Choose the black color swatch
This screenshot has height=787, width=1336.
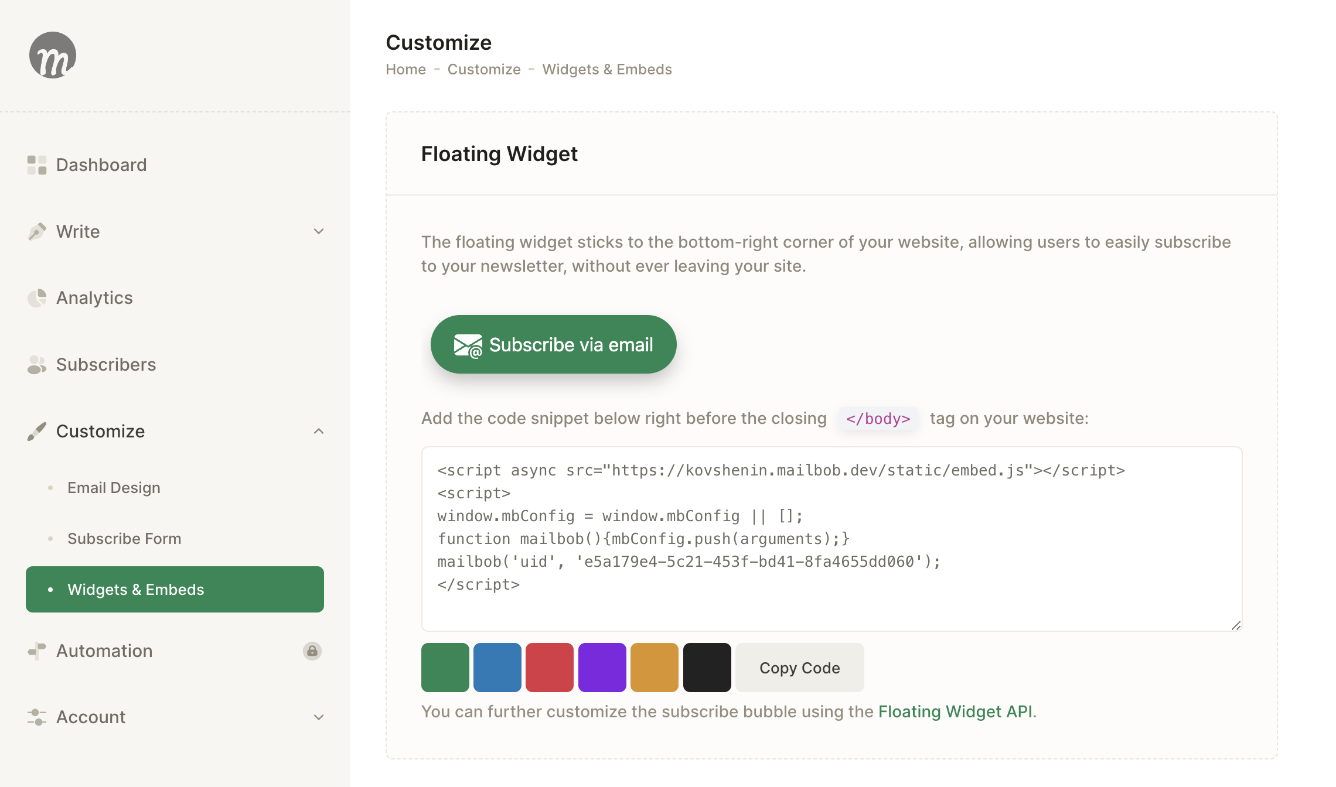tap(707, 668)
